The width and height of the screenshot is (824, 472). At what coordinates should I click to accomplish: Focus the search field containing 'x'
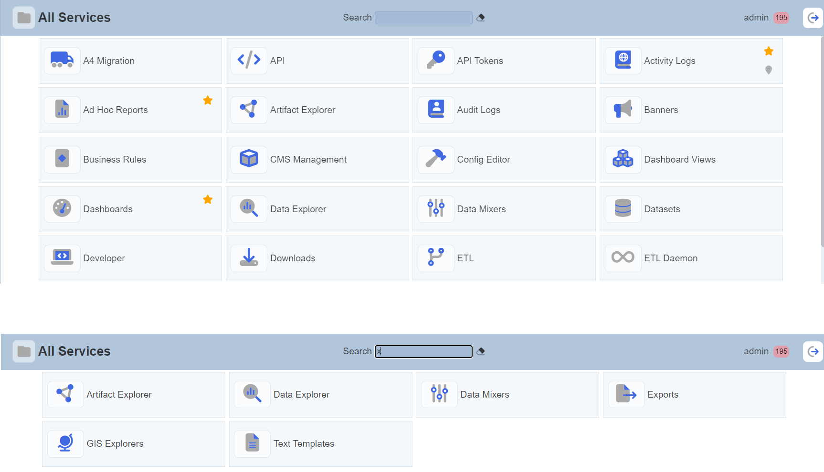point(423,351)
